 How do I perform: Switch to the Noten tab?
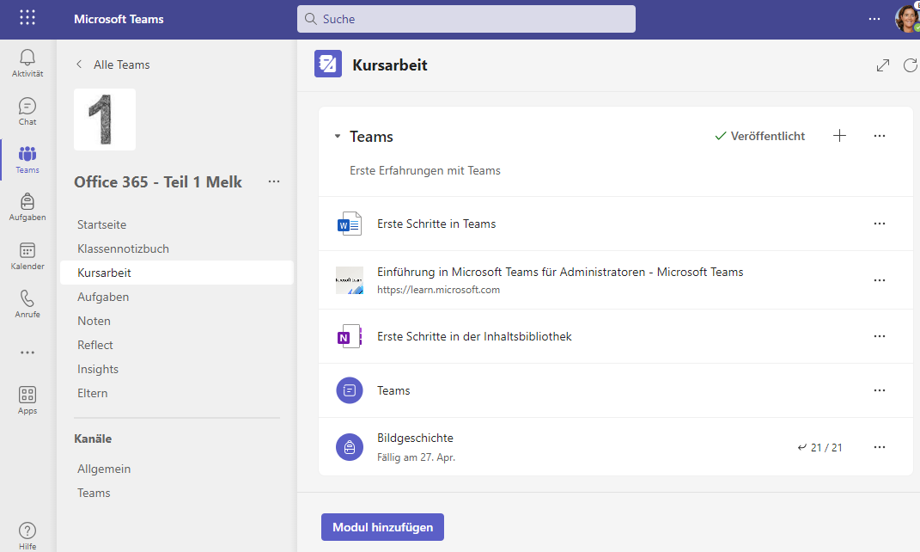[94, 320]
